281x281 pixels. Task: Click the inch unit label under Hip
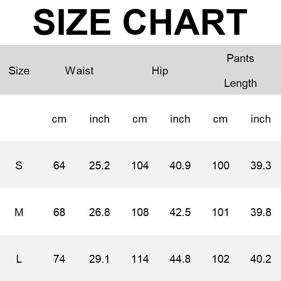pos(180,119)
